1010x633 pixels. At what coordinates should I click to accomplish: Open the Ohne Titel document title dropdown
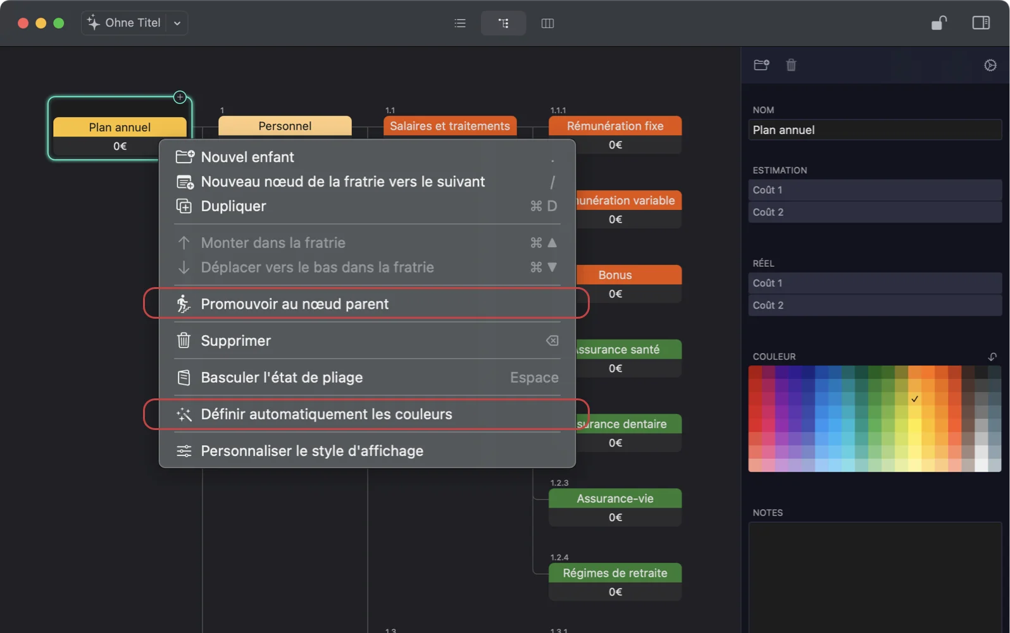(177, 23)
